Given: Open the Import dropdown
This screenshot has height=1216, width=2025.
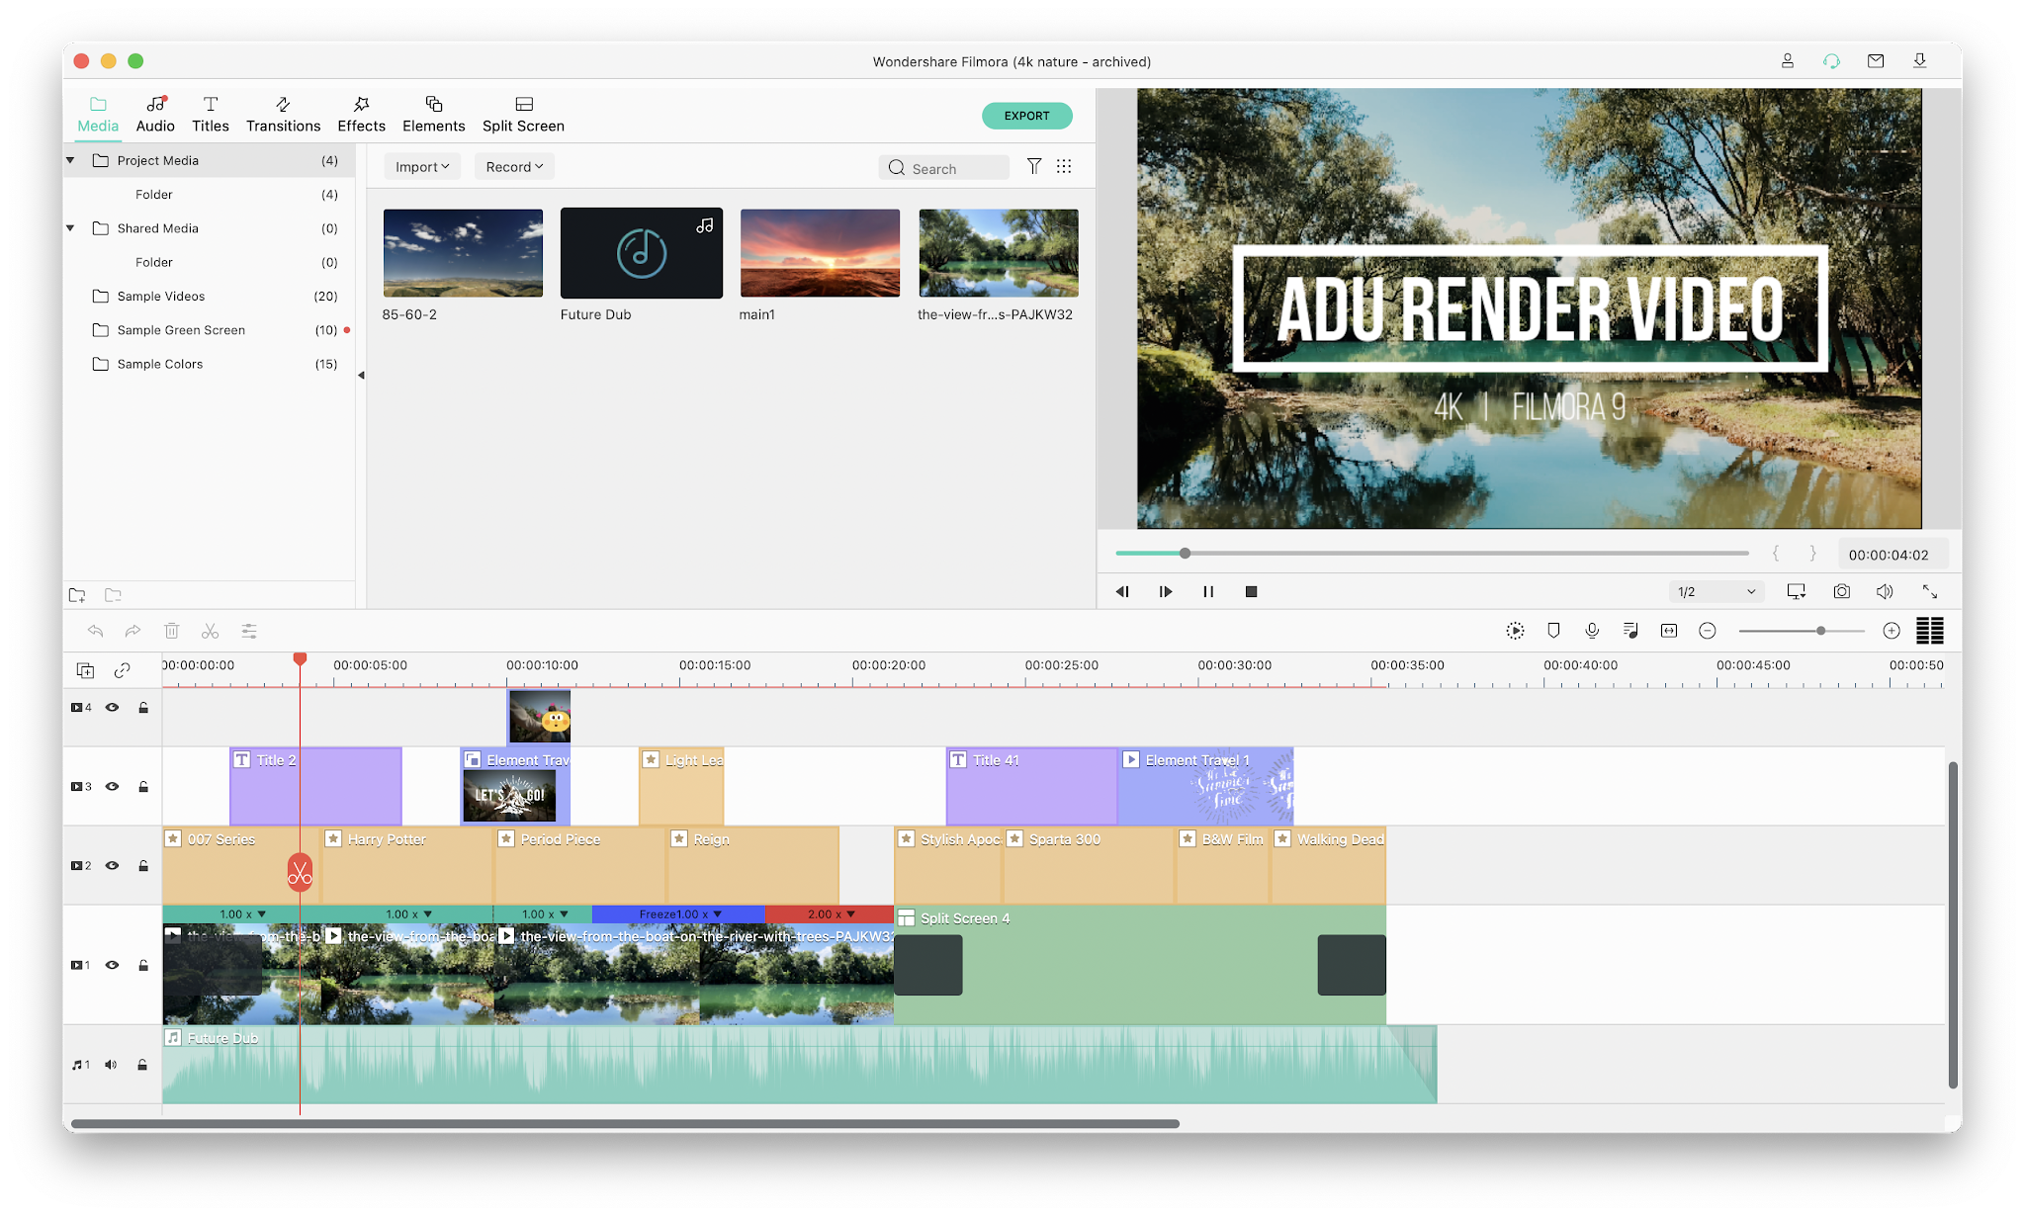Looking at the screenshot, I should (x=422, y=167).
